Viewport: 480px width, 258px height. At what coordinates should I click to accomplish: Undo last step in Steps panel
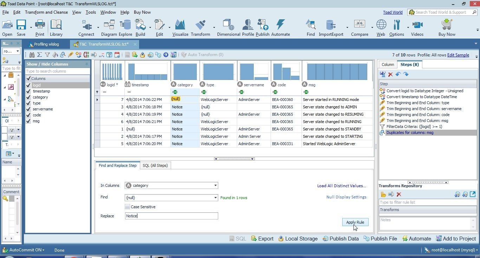pos(398,74)
